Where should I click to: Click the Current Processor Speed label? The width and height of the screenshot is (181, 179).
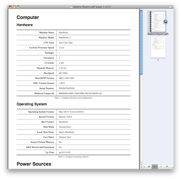pos(42,48)
